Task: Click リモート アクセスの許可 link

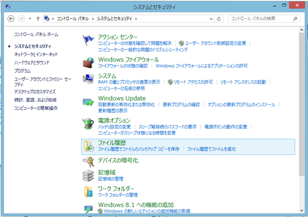Action: (x=193, y=82)
